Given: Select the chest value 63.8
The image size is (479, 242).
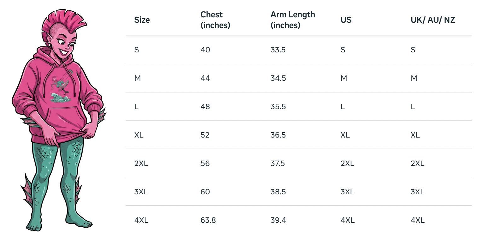Looking at the screenshot, I should tap(208, 220).
